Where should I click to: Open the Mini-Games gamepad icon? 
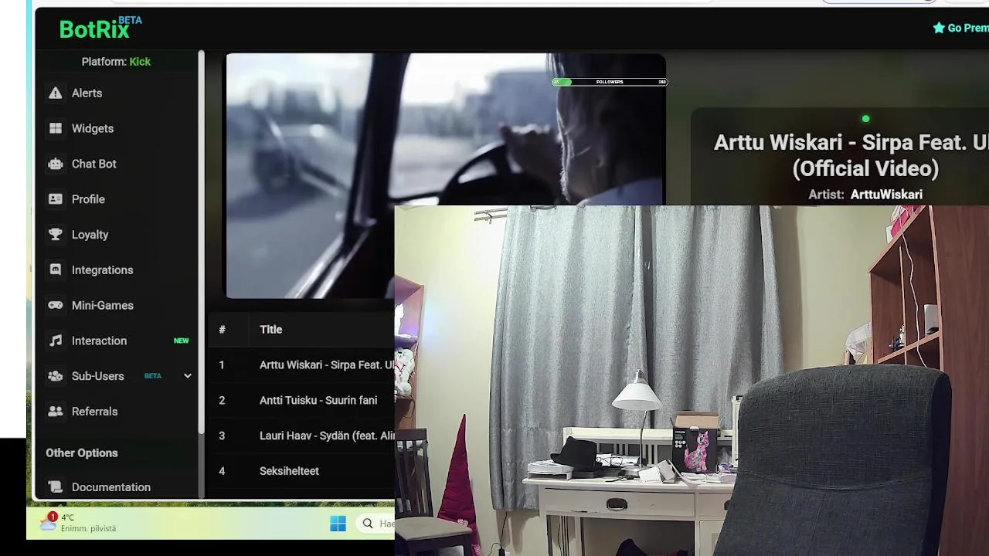click(x=56, y=306)
